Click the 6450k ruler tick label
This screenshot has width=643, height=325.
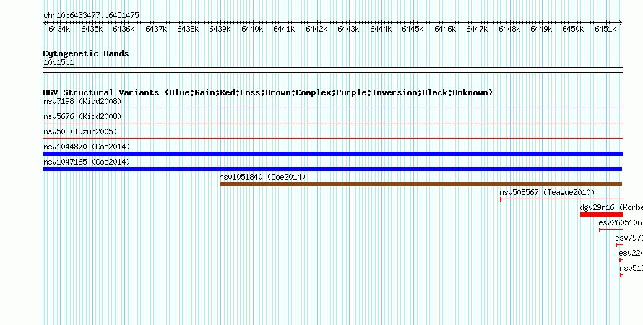click(573, 29)
